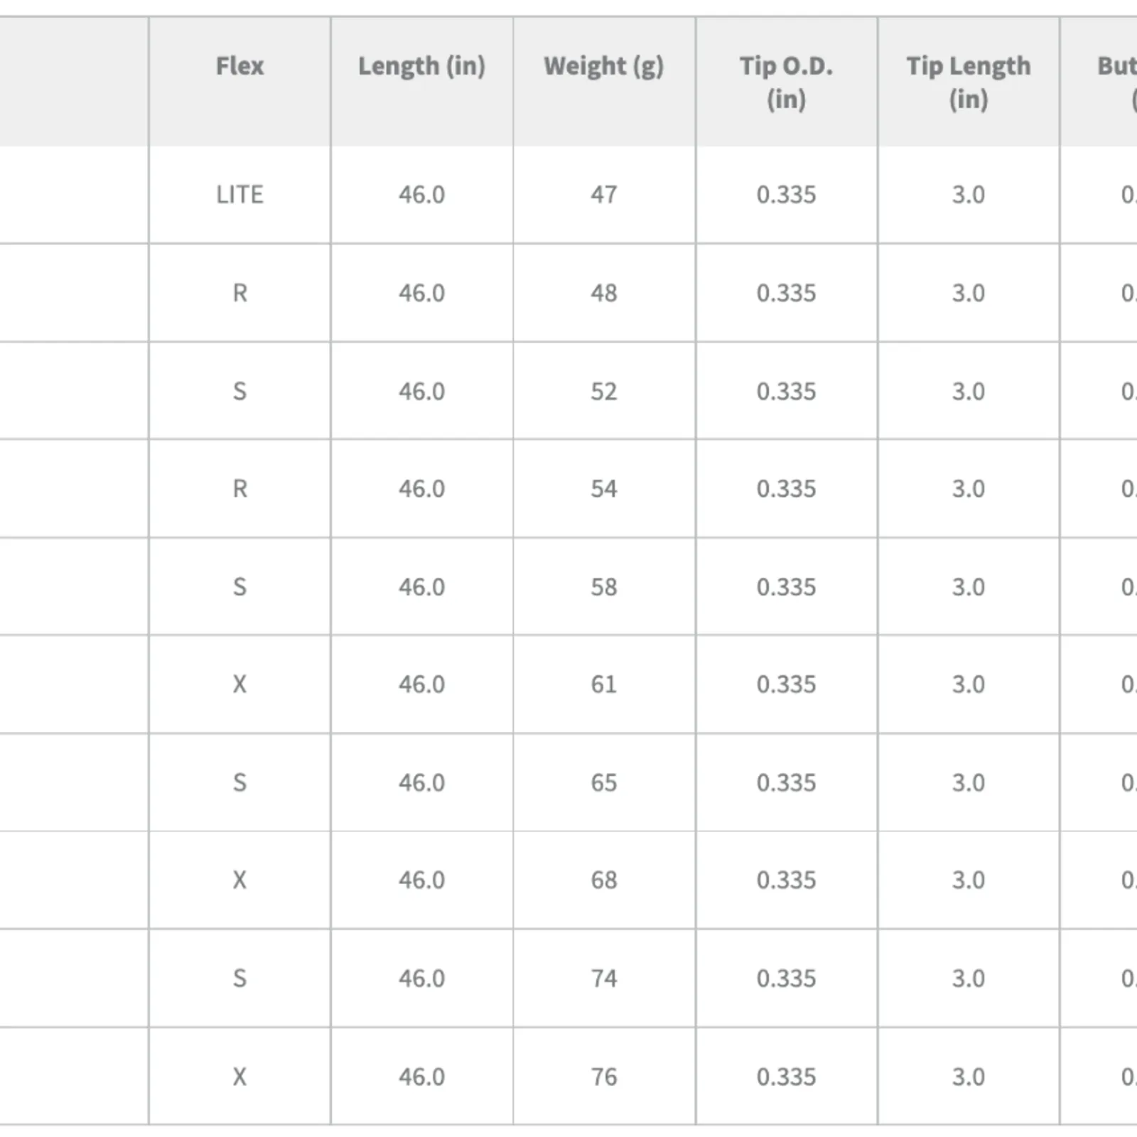Select the weight cell showing 54
This screenshot has height=1137, width=1137.
pyautogui.click(x=604, y=488)
